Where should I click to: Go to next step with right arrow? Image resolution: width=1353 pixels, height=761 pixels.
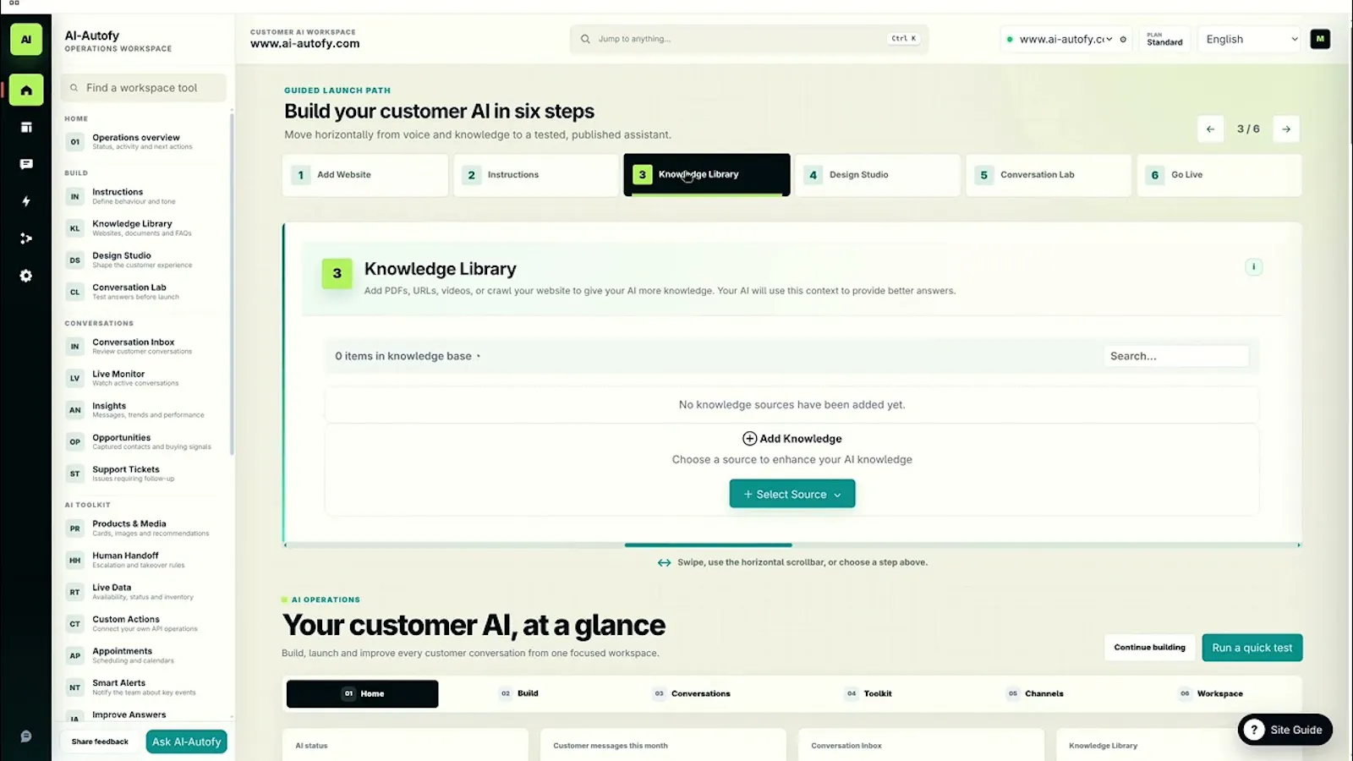pos(1286,129)
